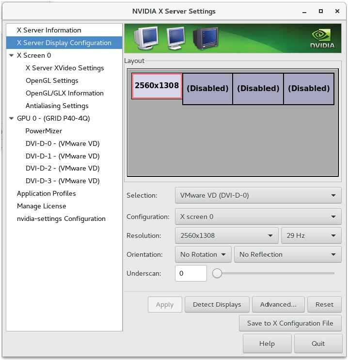Open the refresh rate dropdown 29 Hz

coord(311,235)
